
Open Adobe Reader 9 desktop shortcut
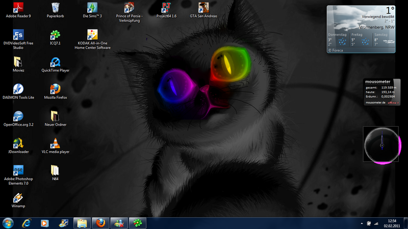pyautogui.click(x=18, y=10)
